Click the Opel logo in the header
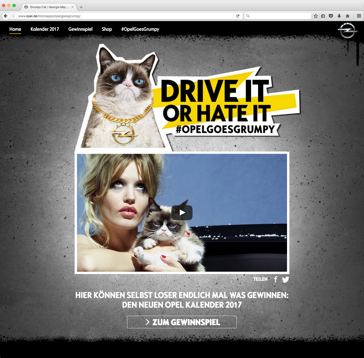This screenshot has height=358, width=364. [347, 31]
